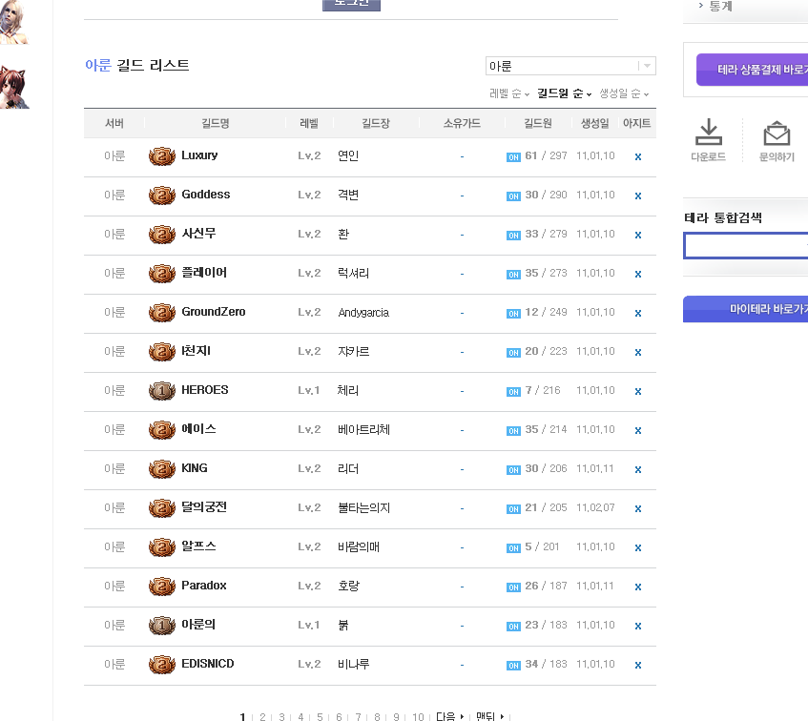
Task: Click the 문의하기 envelope icon
Action: pyautogui.click(x=777, y=134)
